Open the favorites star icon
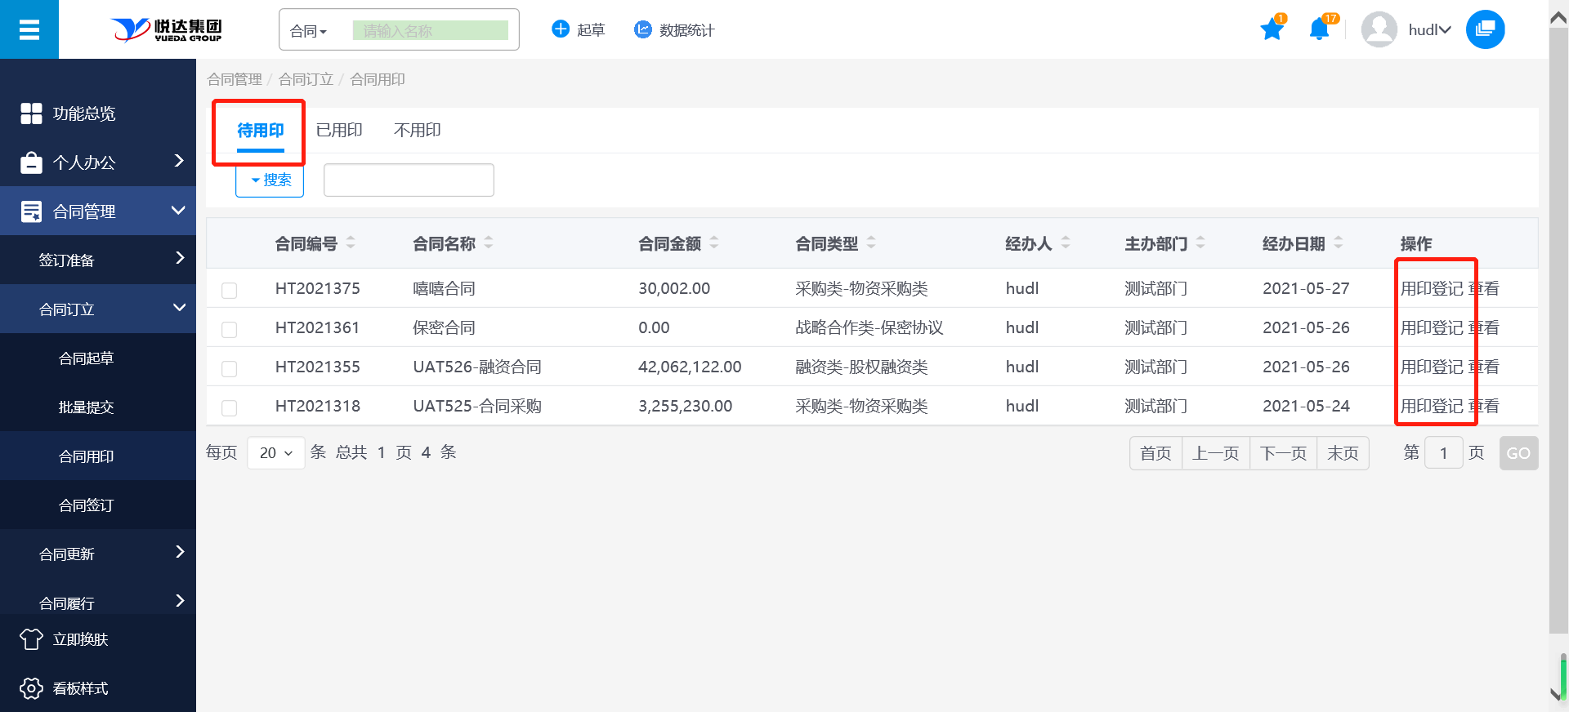The height and width of the screenshot is (712, 1569). [1272, 30]
